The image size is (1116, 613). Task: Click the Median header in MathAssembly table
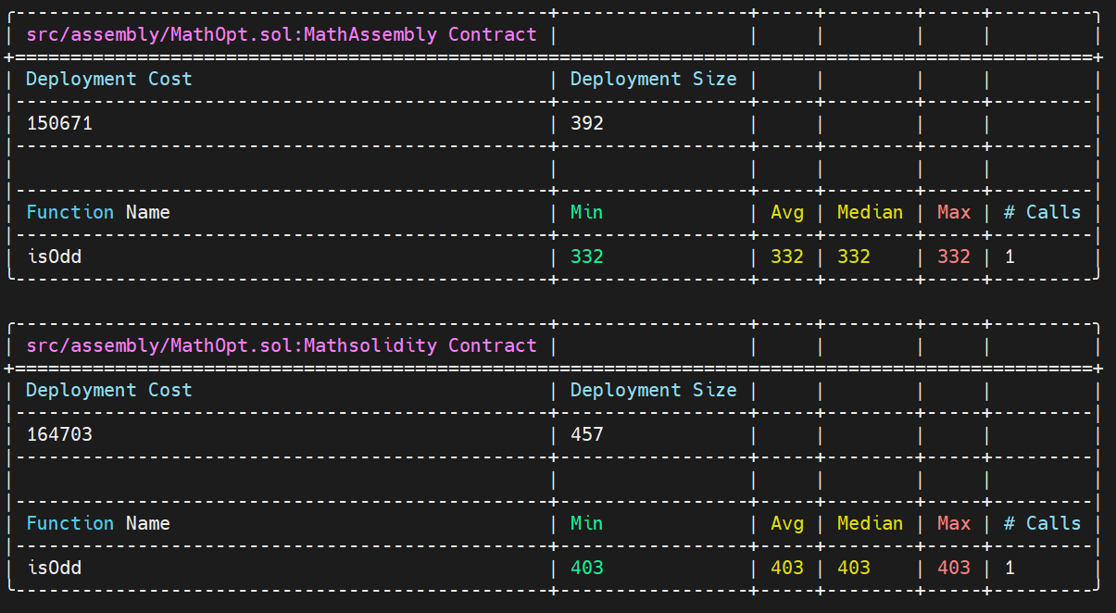coord(871,213)
